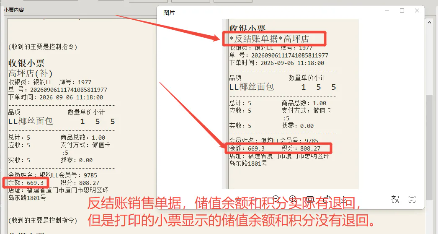Click 支付方式: 储值卡 in image viewer receipt
This screenshot has width=438, height=234.
pyautogui.click(x=307, y=110)
